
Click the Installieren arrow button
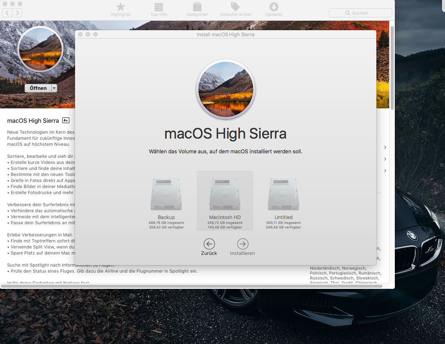click(x=242, y=244)
